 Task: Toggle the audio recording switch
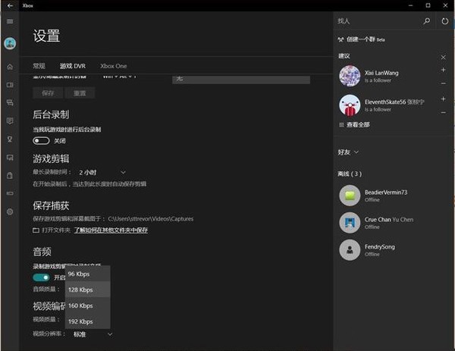41,277
